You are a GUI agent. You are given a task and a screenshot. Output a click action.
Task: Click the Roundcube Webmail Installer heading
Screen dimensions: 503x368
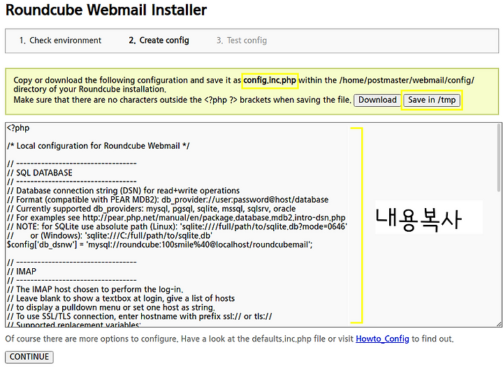pyautogui.click(x=106, y=10)
